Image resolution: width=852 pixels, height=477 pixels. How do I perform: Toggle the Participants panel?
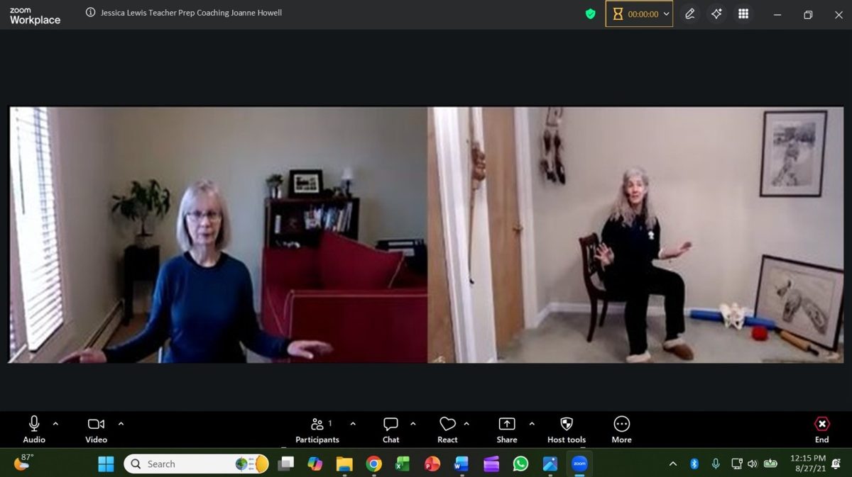(x=317, y=430)
